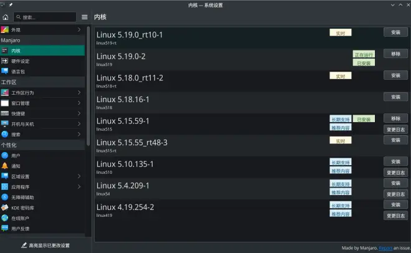The width and height of the screenshot is (411, 253).
Task: Install Linux 5.18.16-1 kernel
Action: point(395,97)
